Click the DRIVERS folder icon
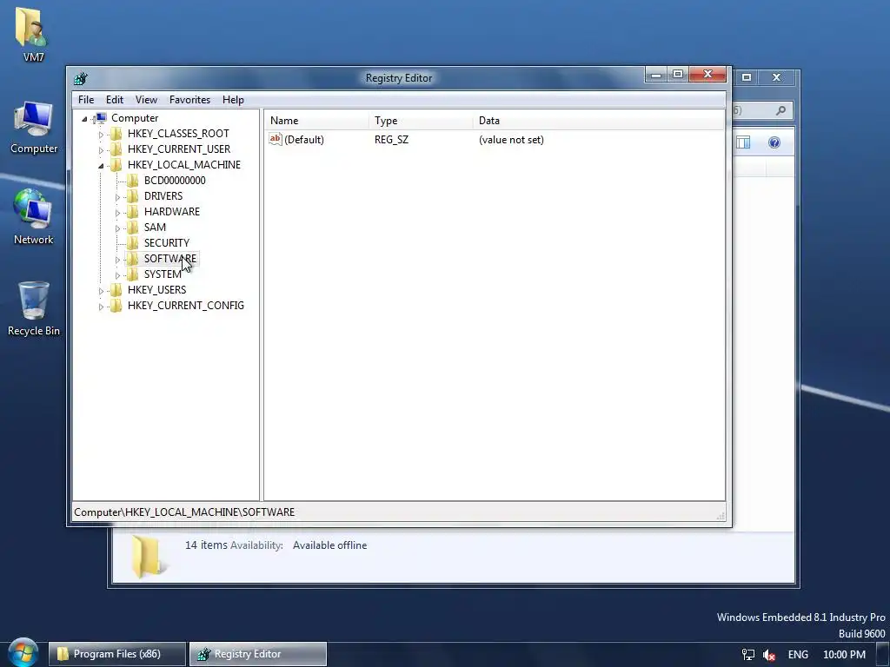This screenshot has width=890, height=667. coord(132,195)
